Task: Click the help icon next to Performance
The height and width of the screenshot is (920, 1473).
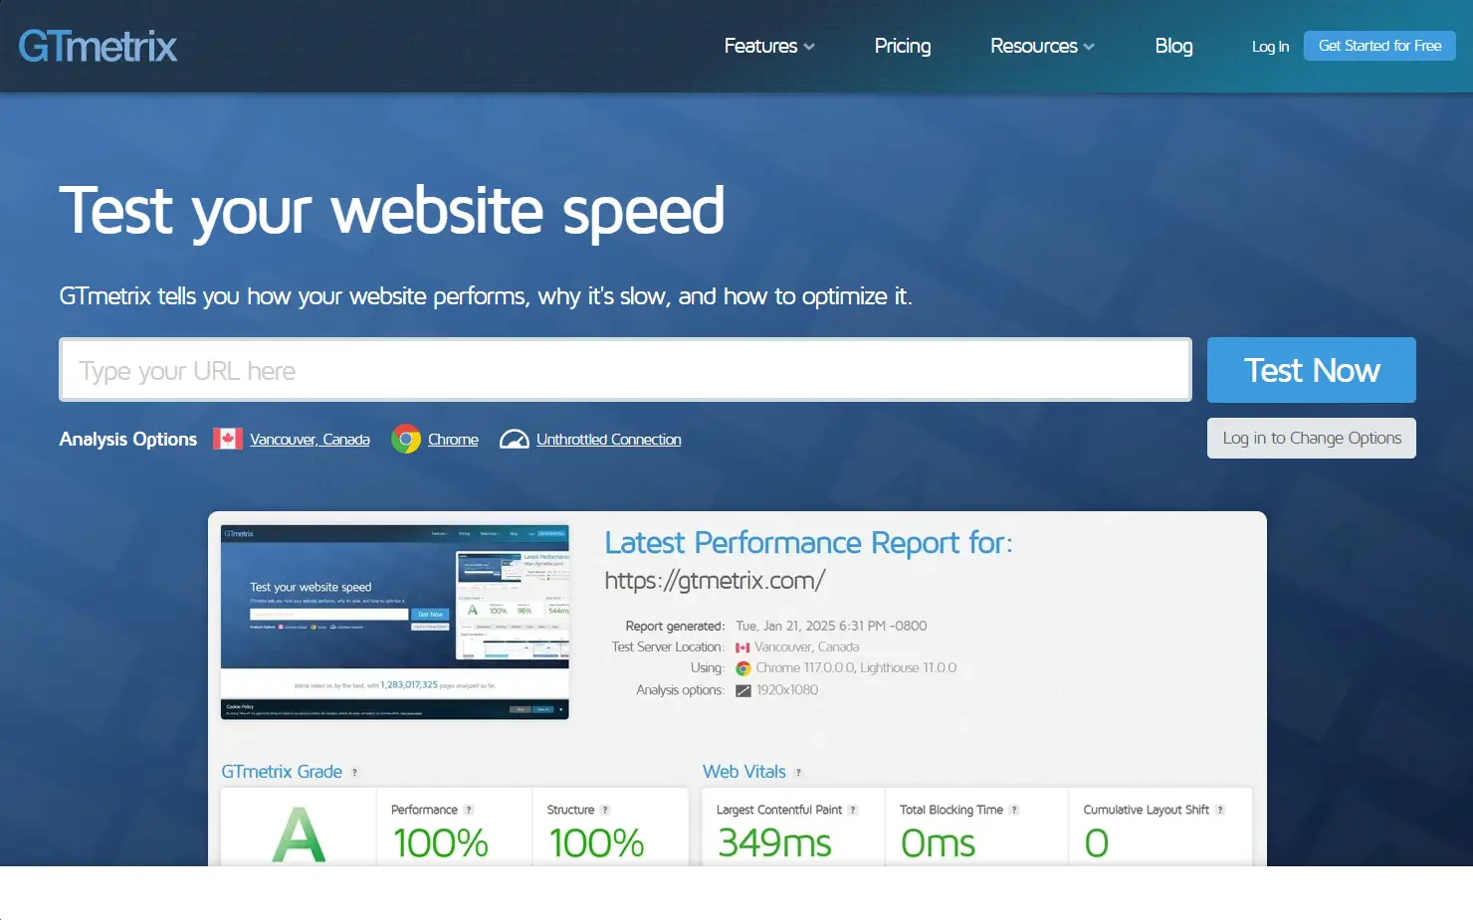Action: pyautogui.click(x=469, y=810)
